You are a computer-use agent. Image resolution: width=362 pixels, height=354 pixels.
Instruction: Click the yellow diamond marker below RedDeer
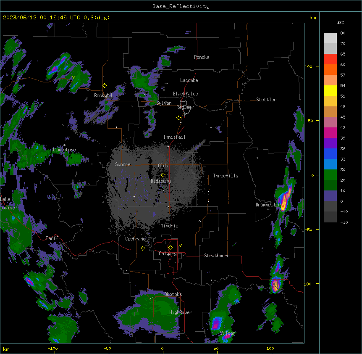(x=178, y=118)
